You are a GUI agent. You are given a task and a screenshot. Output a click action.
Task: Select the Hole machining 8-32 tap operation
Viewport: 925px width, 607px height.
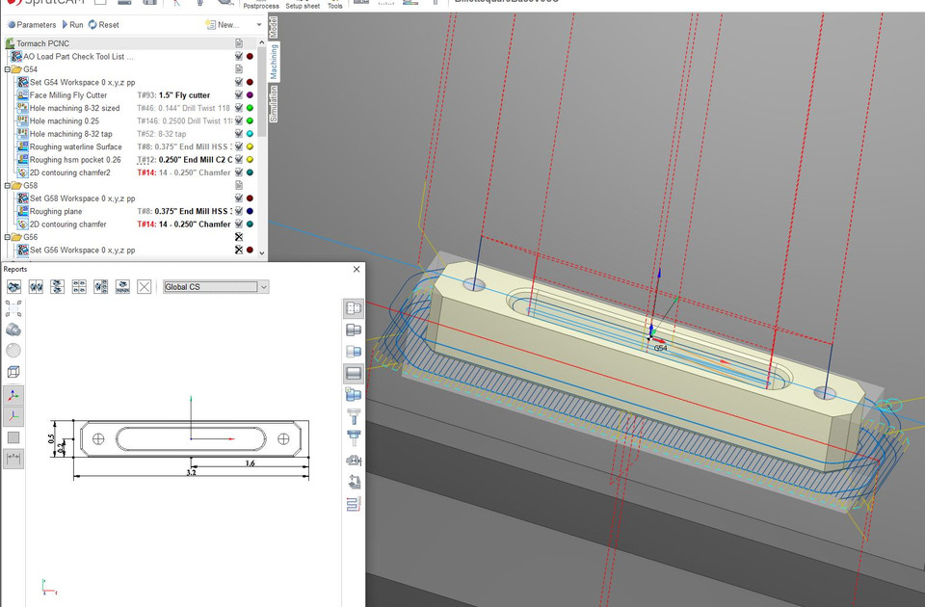point(70,134)
